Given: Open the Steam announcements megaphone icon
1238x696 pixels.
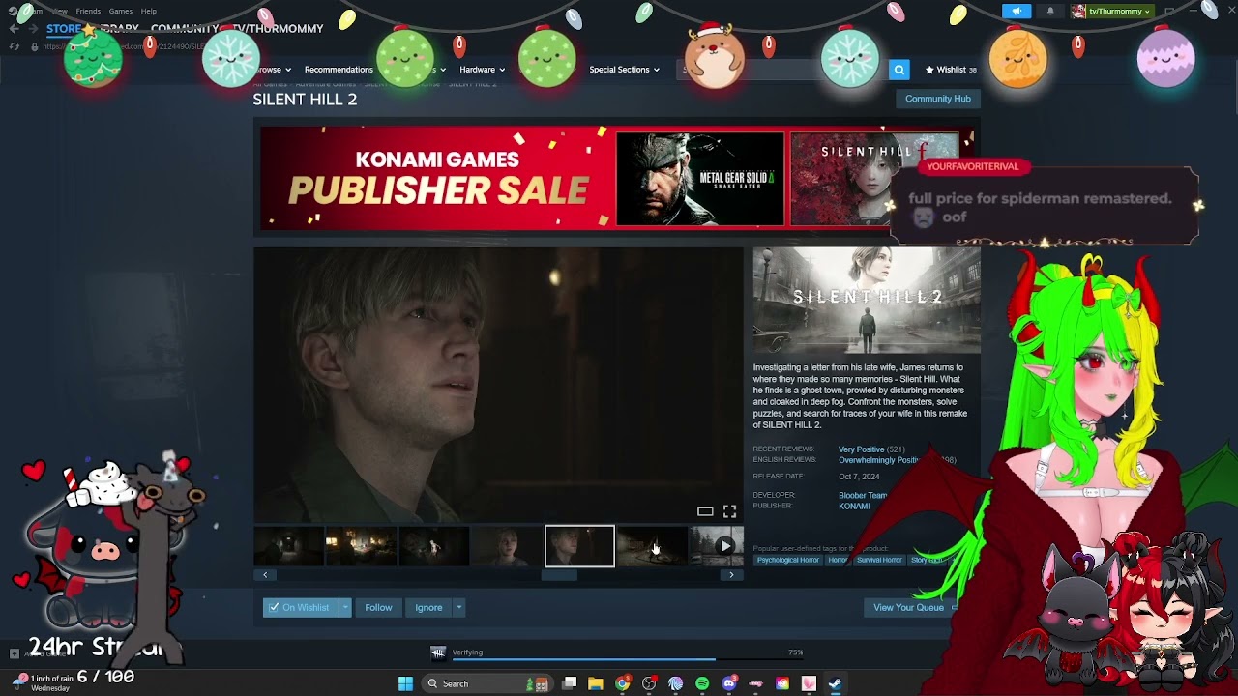Looking at the screenshot, I should pyautogui.click(x=1017, y=12).
